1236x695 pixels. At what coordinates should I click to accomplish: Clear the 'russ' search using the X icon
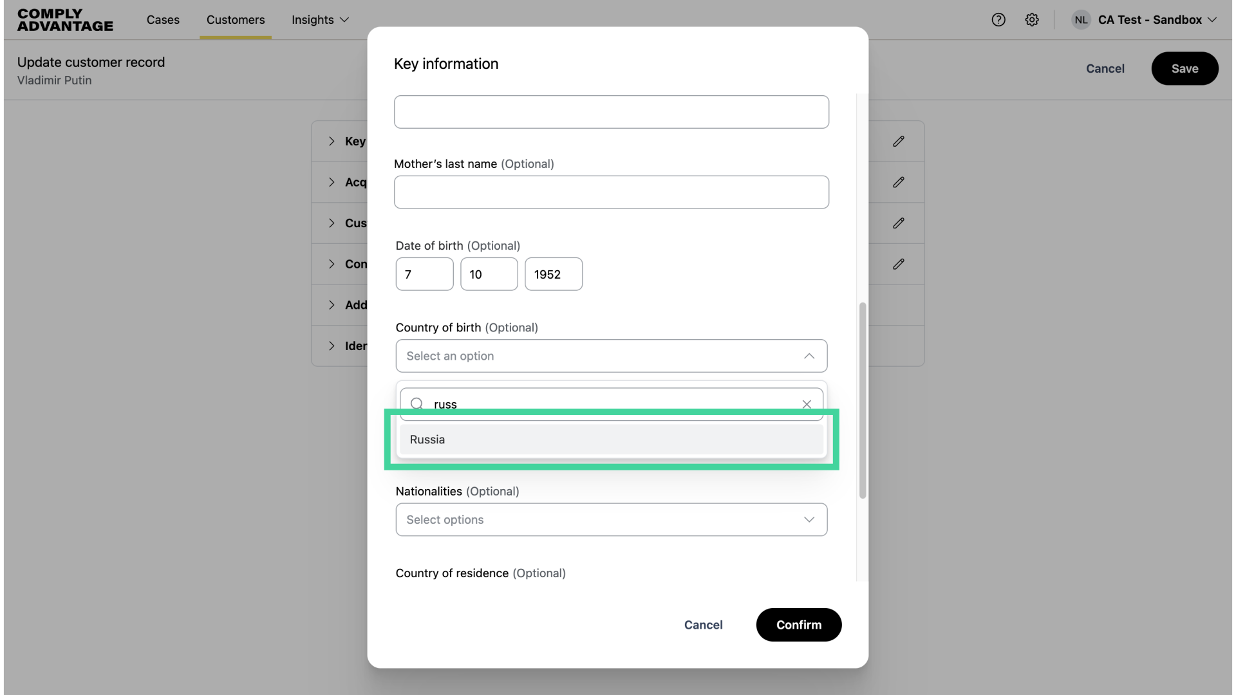pos(807,403)
